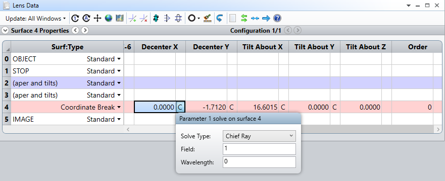Click the blue right arrow icon
This screenshot has width=445, height=181.
coord(266,19)
